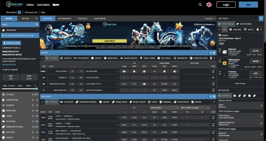Expand Egypt Morocco bet builder chevron
This screenshot has width=266, height=141.
point(261,106)
